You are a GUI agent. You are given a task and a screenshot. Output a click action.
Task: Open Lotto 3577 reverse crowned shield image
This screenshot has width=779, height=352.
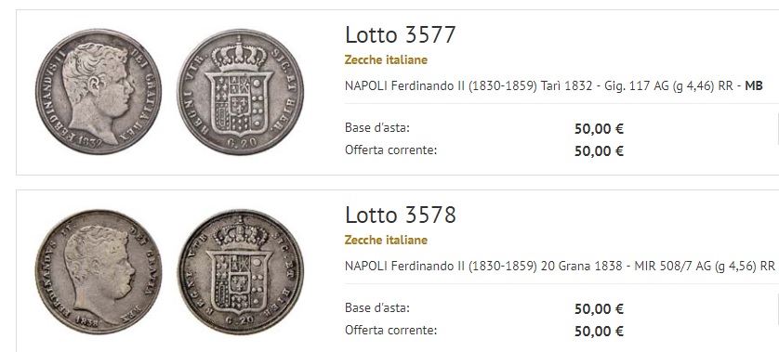[x=241, y=92]
